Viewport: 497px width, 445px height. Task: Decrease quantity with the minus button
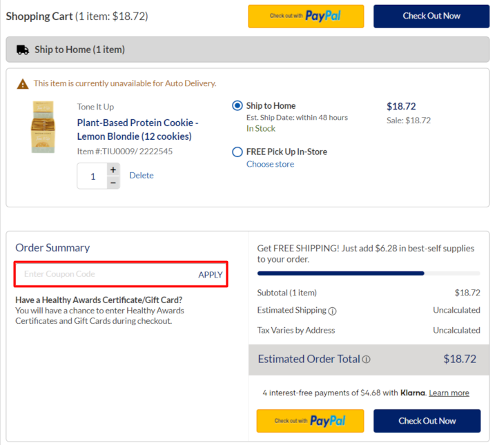click(x=113, y=183)
